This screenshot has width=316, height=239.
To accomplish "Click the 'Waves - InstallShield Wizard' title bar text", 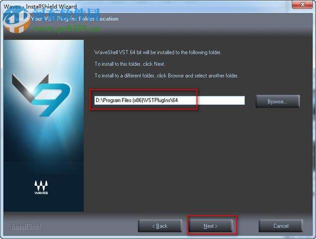I will pyautogui.click(x=40, y=6).
